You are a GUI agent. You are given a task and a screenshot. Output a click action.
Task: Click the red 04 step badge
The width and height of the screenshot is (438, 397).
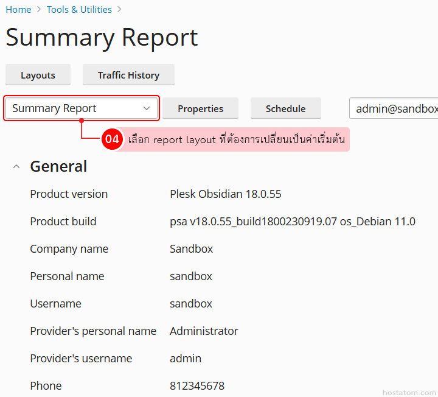click(112, 139)
